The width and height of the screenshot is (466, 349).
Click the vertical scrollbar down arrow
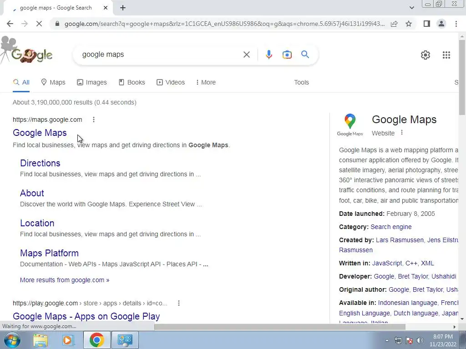(462, 319)
